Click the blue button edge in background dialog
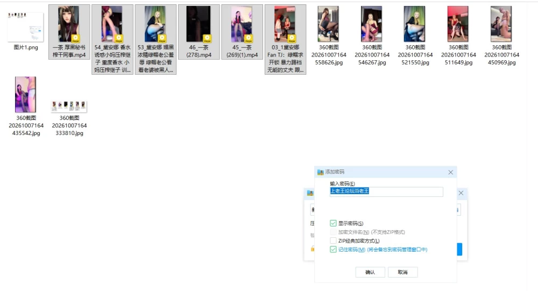This screenshot has height=291, width=538. 460,249
